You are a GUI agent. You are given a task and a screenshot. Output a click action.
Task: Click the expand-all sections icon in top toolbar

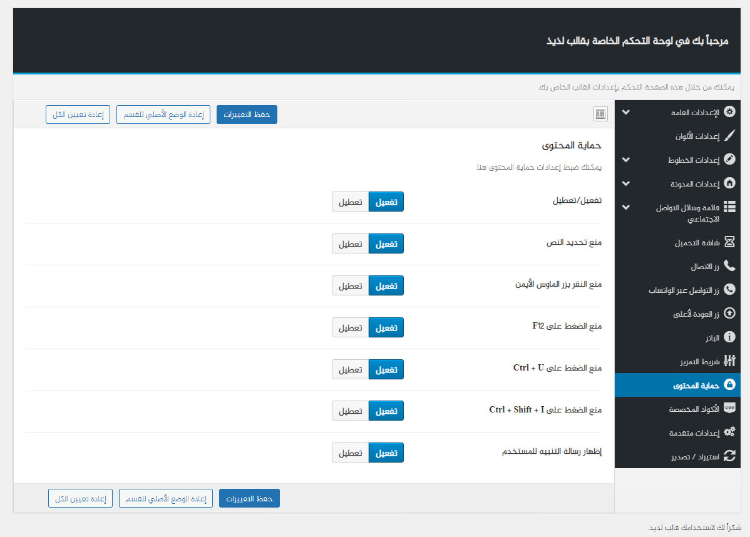(600, 114)
